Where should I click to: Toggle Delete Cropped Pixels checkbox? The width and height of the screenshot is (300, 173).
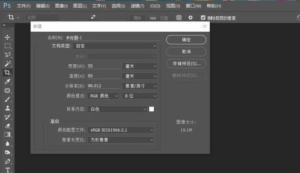pyautogui.click(x=203, y=18)
